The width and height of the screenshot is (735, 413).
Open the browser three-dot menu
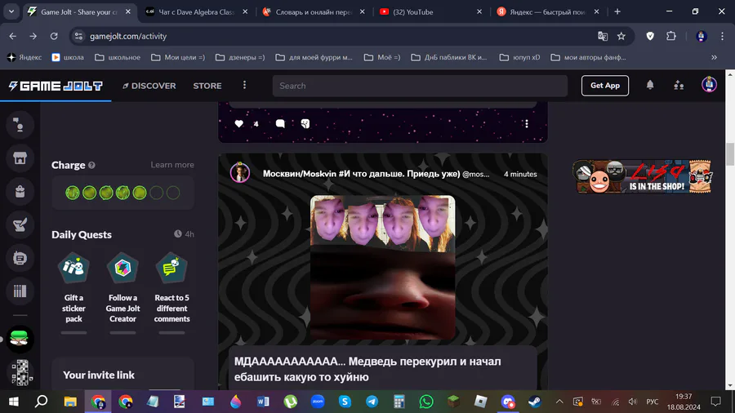(722, 36)
